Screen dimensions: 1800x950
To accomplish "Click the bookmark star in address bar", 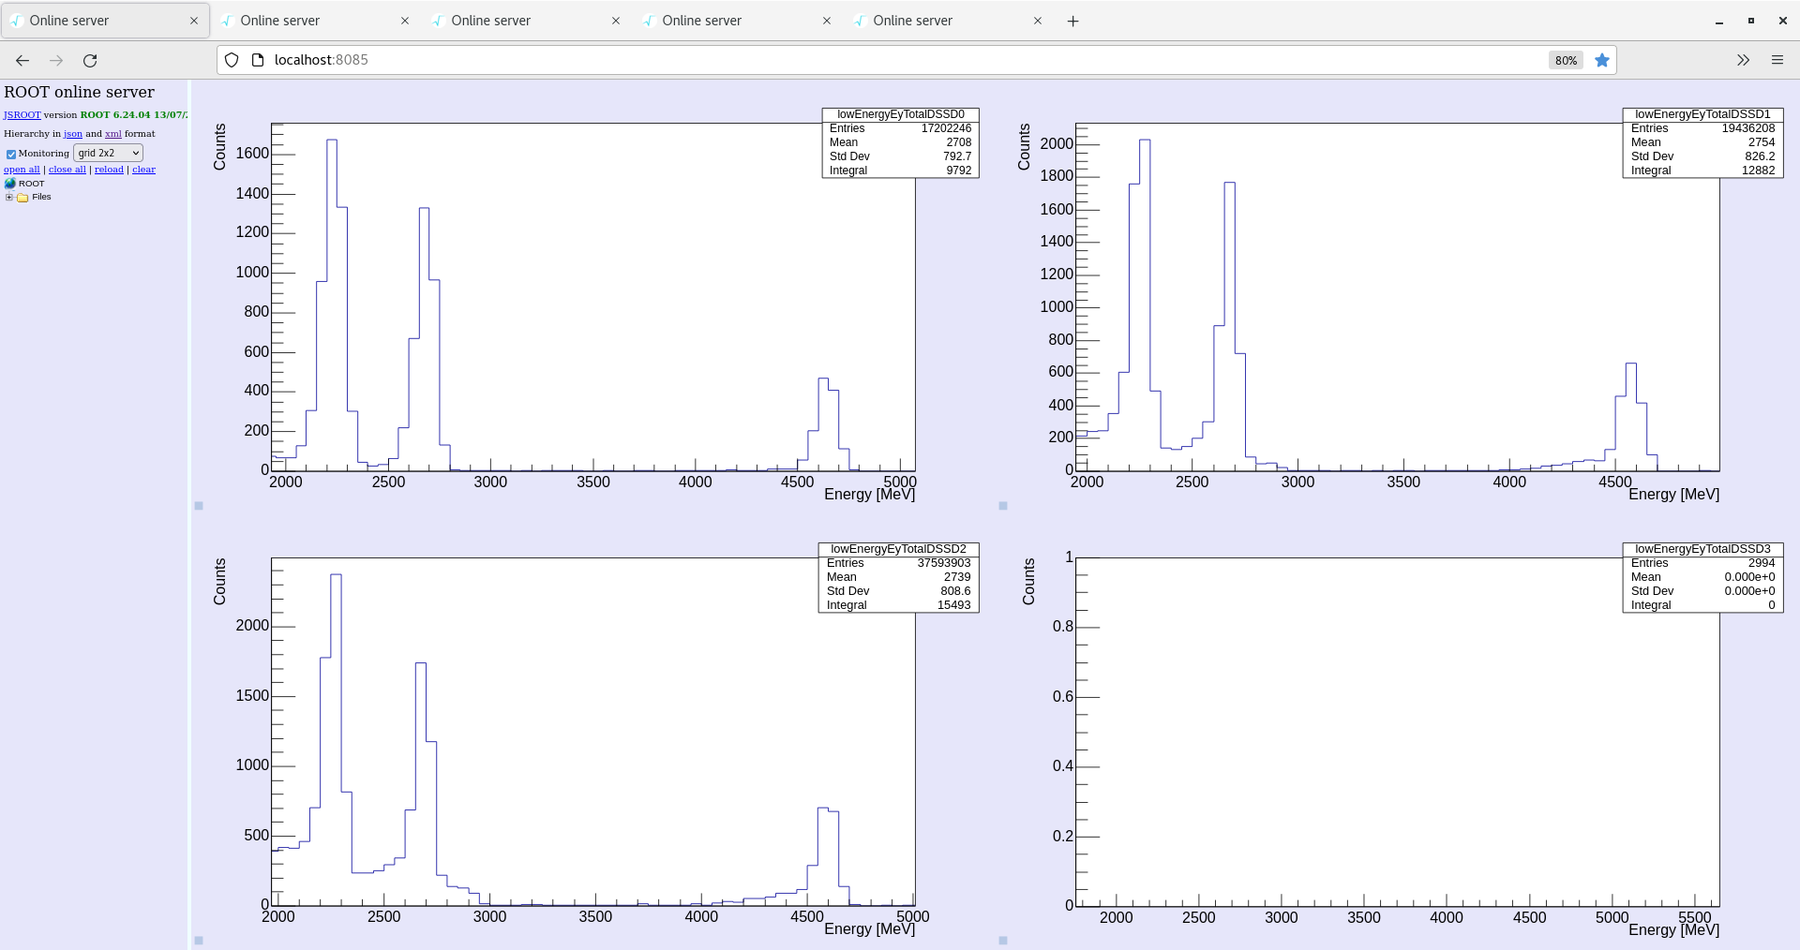I will coord(1602,60).
